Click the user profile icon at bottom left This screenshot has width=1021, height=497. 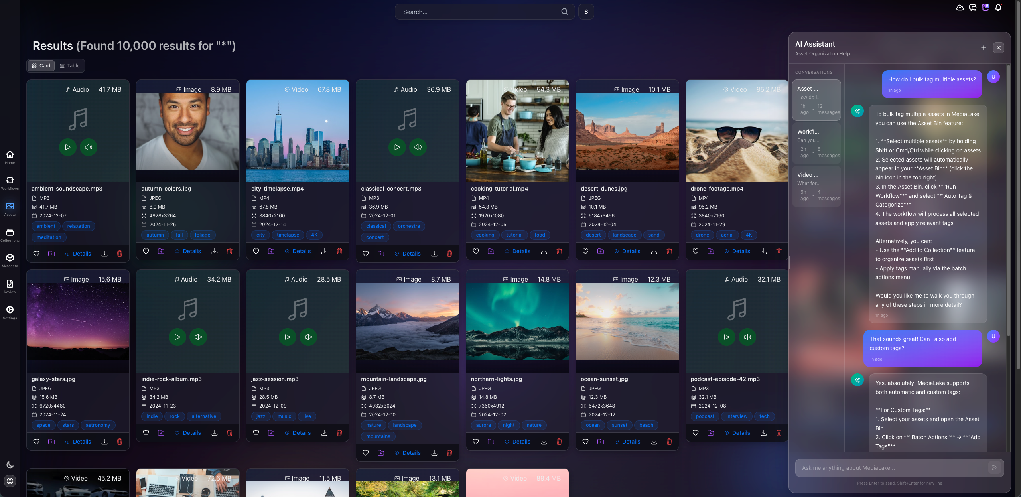tap(10, 481)
